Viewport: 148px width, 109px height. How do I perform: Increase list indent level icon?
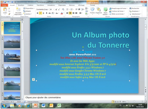point(79,9)
